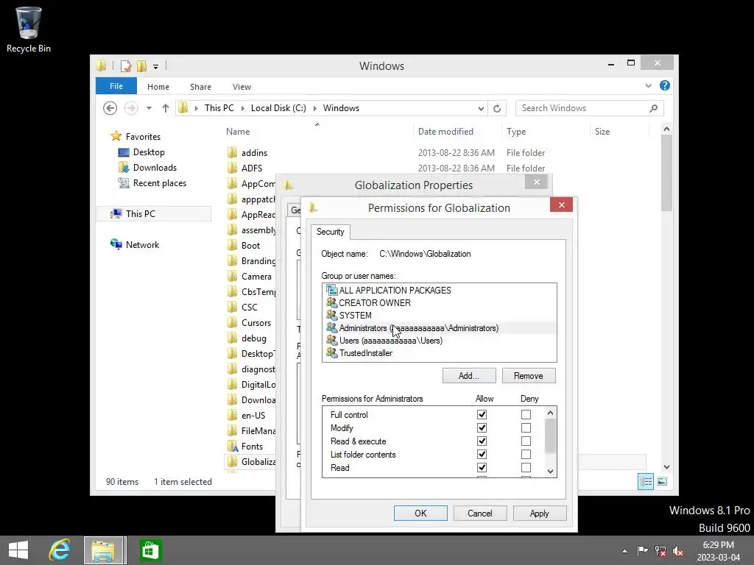
Task: Click Apply in Permissions dialog
Action: [x=540, y=513]
